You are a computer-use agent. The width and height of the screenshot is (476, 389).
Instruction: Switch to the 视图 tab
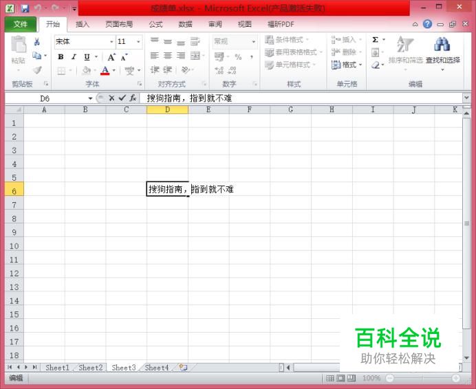pos(245,24)
